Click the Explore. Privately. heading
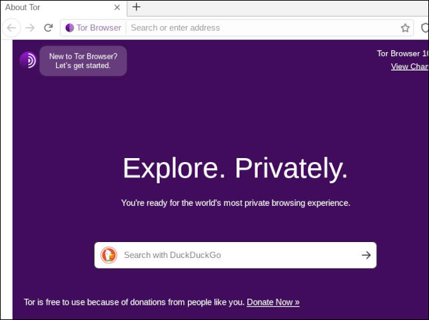The image size is (429, 320). coord(235,168)
